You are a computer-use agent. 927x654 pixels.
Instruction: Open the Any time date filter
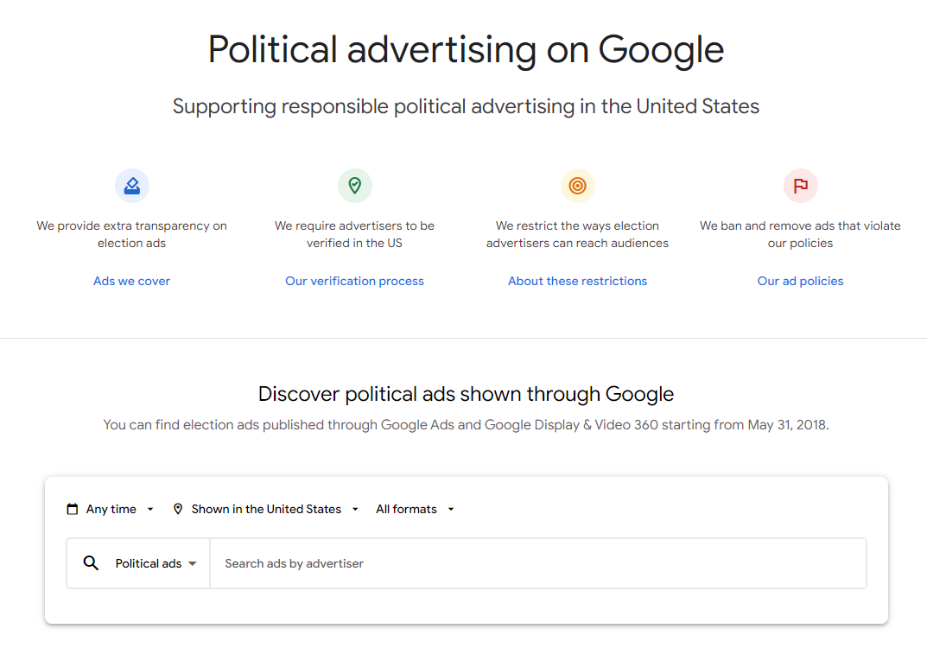111,509
